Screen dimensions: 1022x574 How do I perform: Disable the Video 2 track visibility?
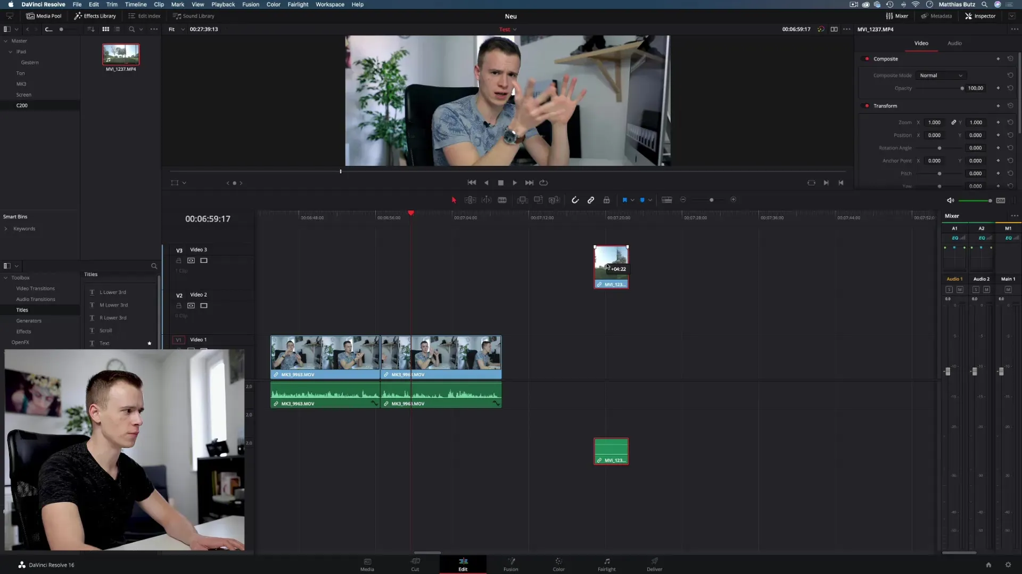tap(204, 306)
